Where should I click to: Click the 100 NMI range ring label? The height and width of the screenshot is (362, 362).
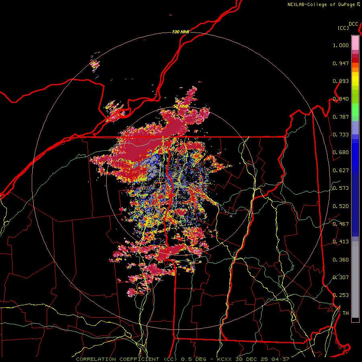click(181, 32)
